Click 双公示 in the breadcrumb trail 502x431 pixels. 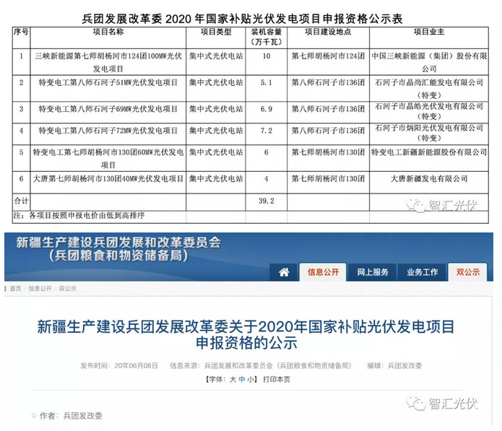pos(66,289)
